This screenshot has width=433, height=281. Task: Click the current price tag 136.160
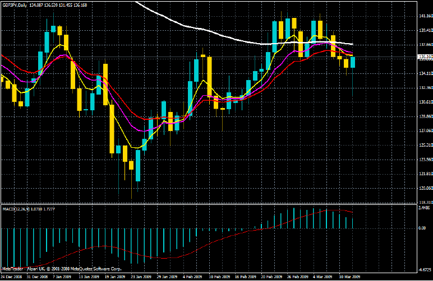pos(426,57)
